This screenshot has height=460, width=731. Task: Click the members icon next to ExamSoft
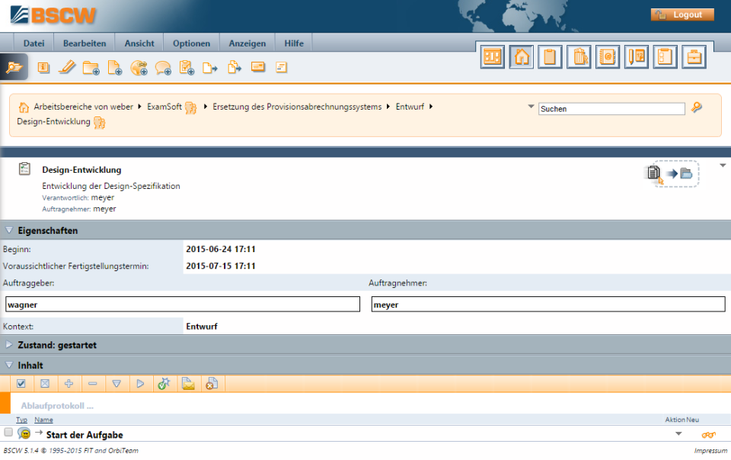coord(190,107)
